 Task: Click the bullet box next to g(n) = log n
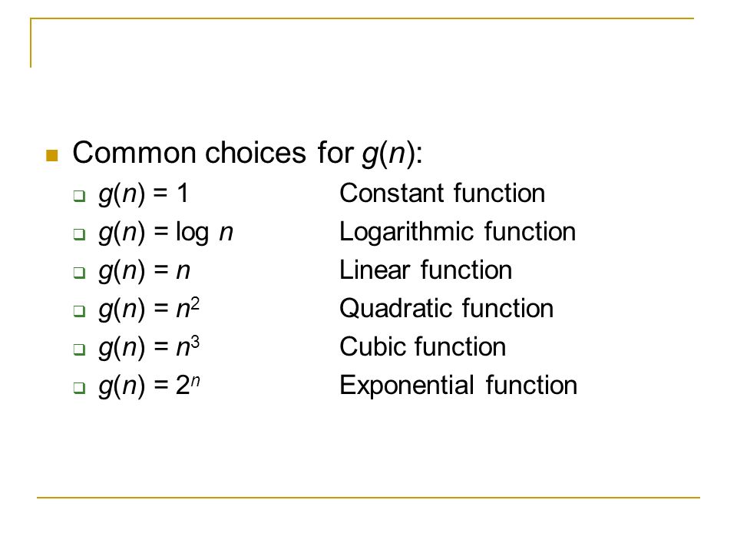pos(79,234)
